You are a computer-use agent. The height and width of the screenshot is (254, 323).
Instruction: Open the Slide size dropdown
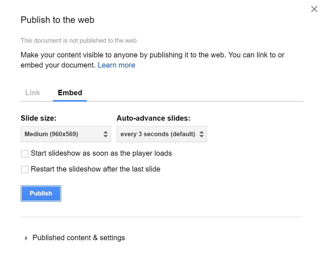[65, 134]
